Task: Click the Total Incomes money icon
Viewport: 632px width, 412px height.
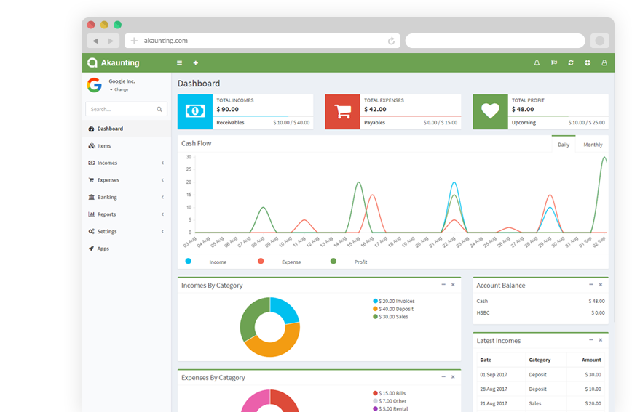Action: pos(195,111)
